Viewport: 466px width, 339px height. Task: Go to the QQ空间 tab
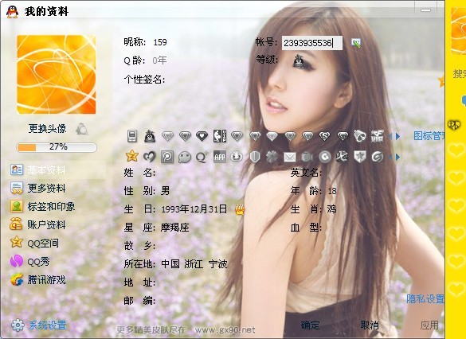[x=35, y=244]
